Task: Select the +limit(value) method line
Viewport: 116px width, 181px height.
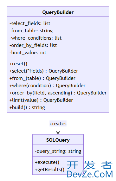Action: click(41, 100)
